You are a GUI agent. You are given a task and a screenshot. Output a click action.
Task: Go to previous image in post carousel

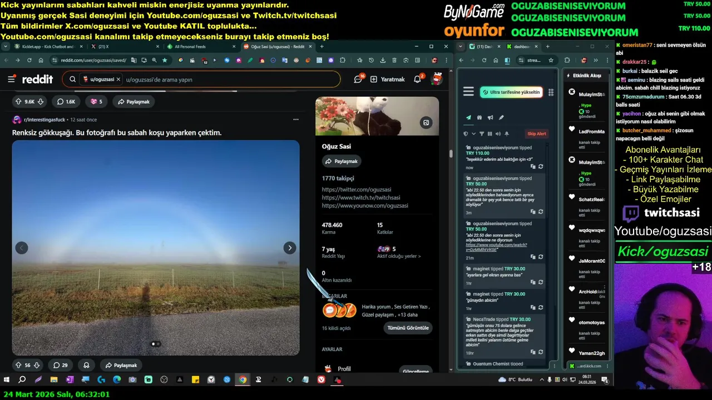pos(22,248)
